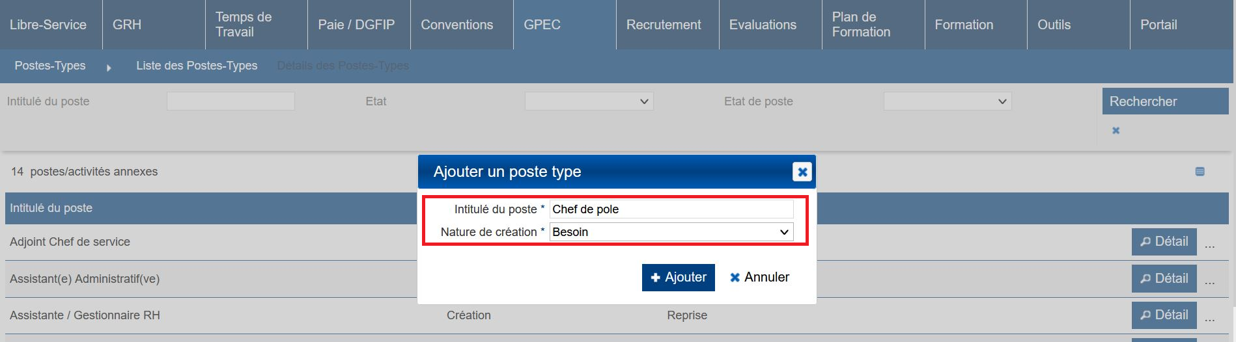The height and width of the screenshot is (342, 1236).
Task: Close the Ajouter un poste type dialog
Action: (x=802, y=172)
